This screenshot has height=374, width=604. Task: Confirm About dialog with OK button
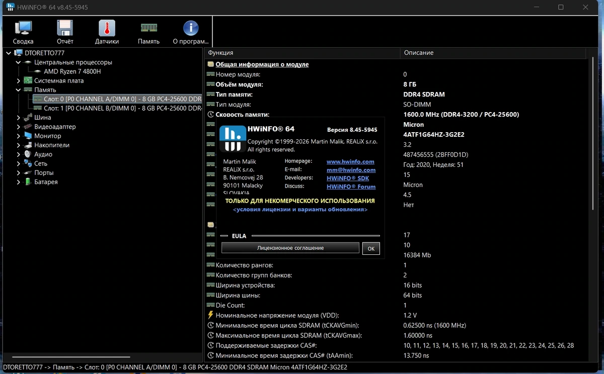pyautogui.click(x=371, y=248)
